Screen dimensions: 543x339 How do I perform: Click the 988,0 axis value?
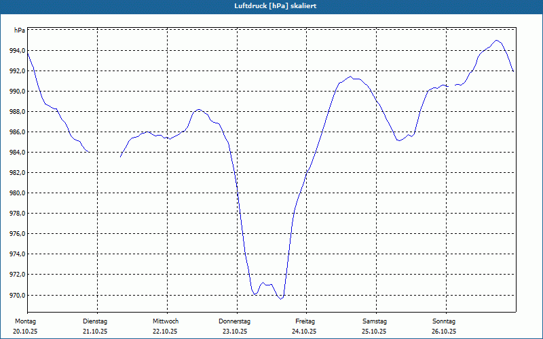tap(18, 112)
